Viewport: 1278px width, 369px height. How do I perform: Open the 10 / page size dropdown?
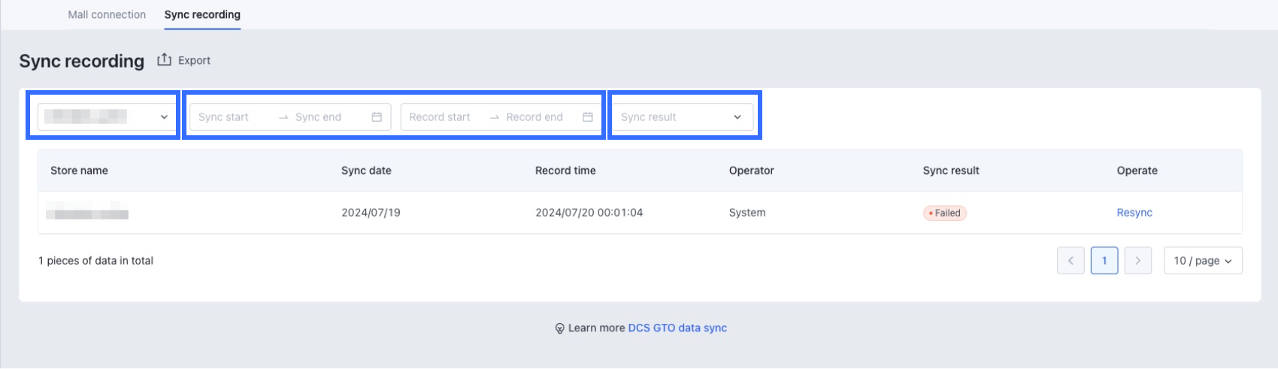click(1203, 261)
